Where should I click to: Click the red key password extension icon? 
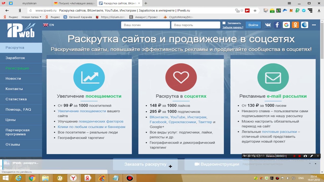tap(247, 11)
